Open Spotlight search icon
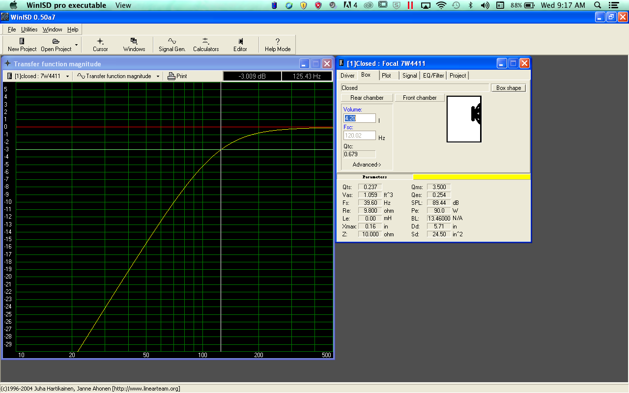 (x=598, y=5)
